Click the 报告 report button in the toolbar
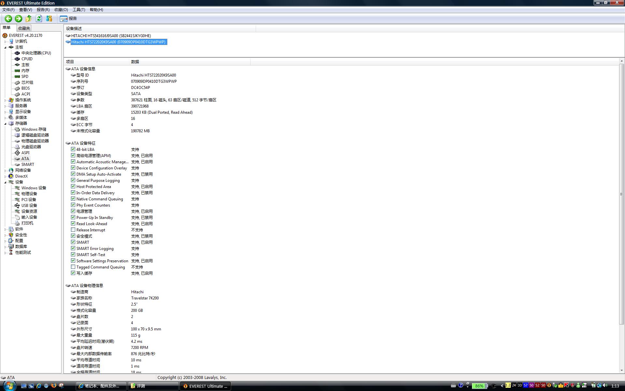Viewport: 625px width, 391px height. [69, 19]
